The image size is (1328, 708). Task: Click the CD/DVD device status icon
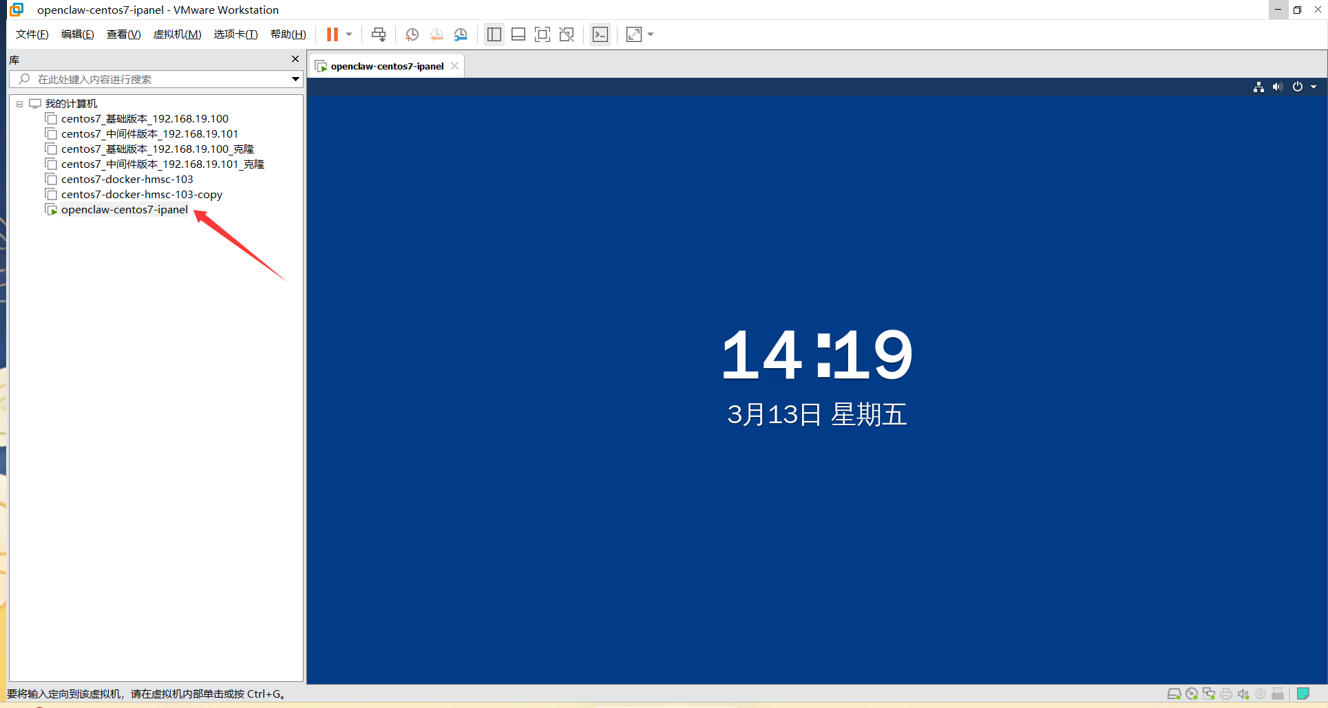point(1192,694)
